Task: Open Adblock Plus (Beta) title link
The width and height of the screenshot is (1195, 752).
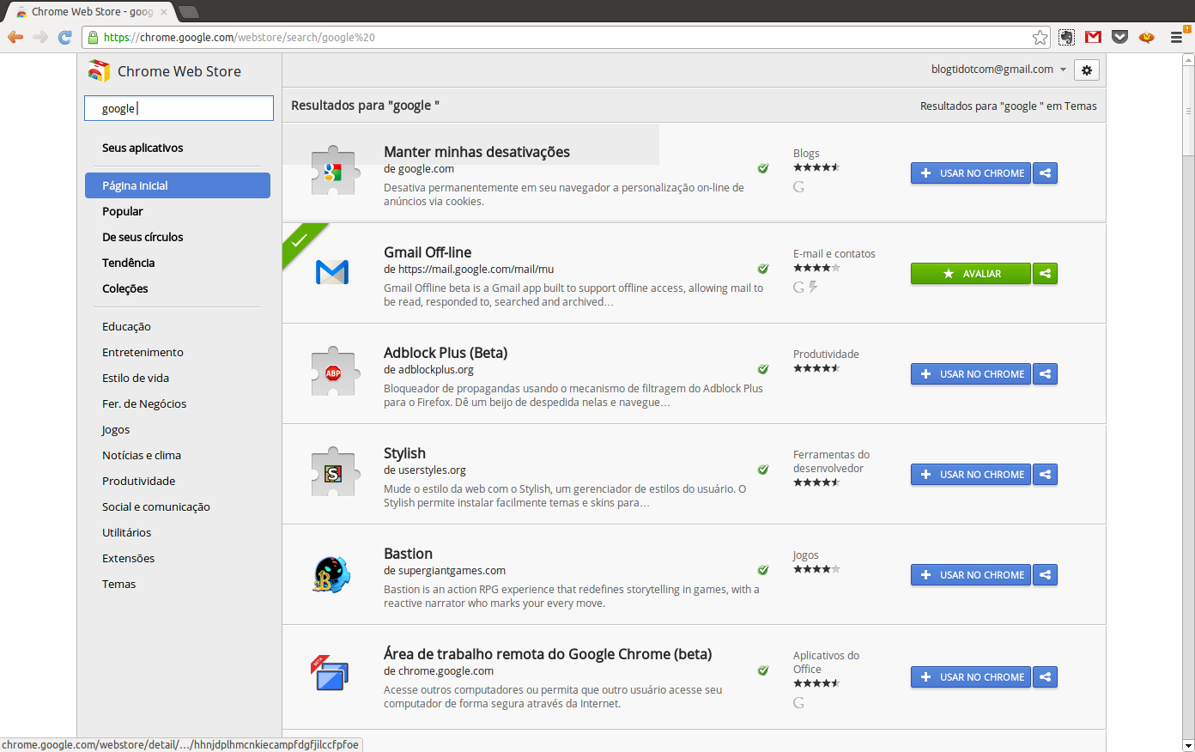Action: tap(446, 353)
